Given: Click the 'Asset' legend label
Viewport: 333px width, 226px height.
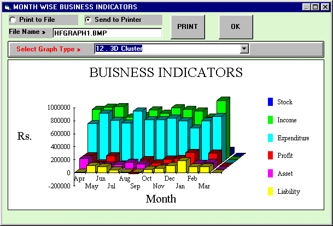Looking at the screenshot, I should pos(285,174).
